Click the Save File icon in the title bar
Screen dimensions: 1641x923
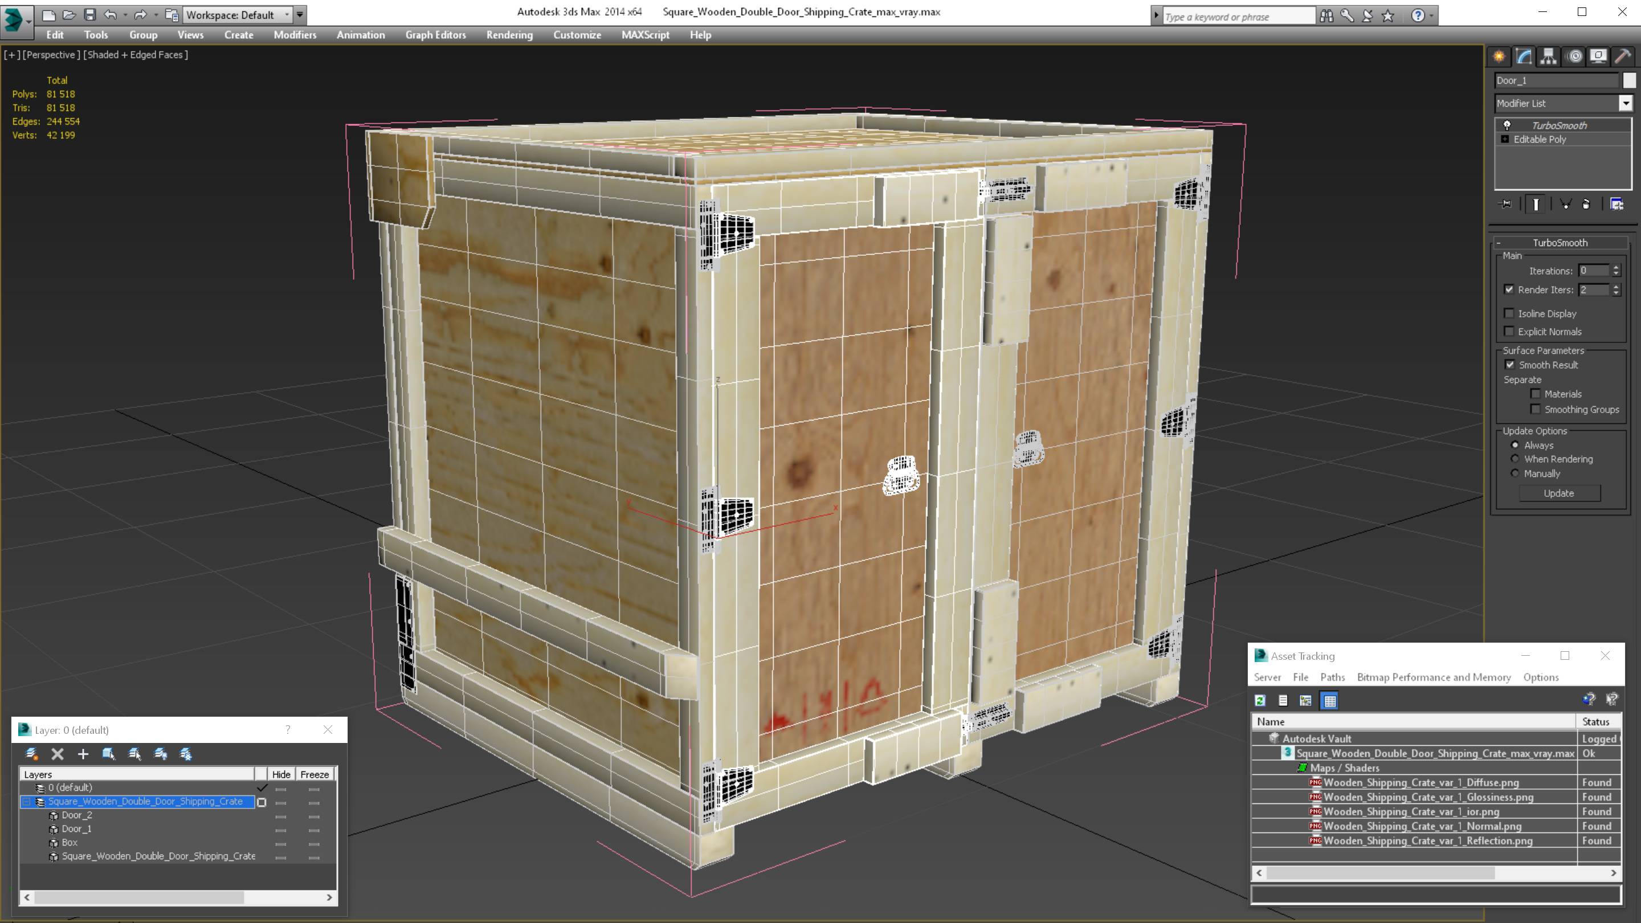90,15
